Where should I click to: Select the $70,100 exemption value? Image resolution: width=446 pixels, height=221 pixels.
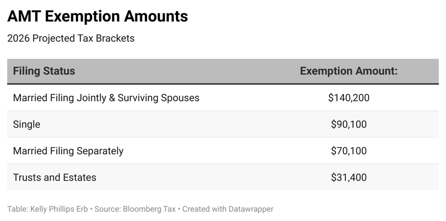coord(349,151)
